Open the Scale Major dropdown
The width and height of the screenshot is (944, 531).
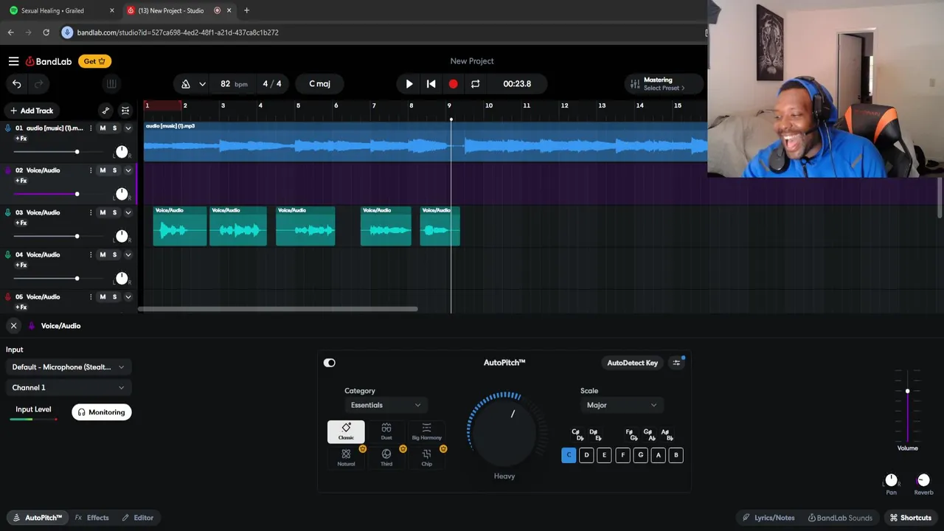coord(622,405)
